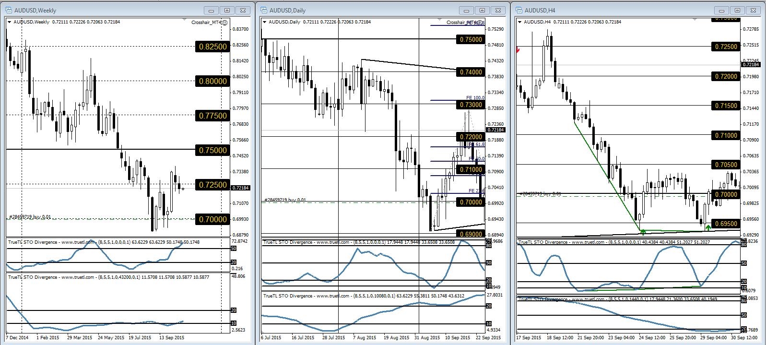This screenshot has width=766, height=345.
Task: Click the 0.72184 current price tag in Daily chart
Action: pyautogui.click(x=496, y=130)
